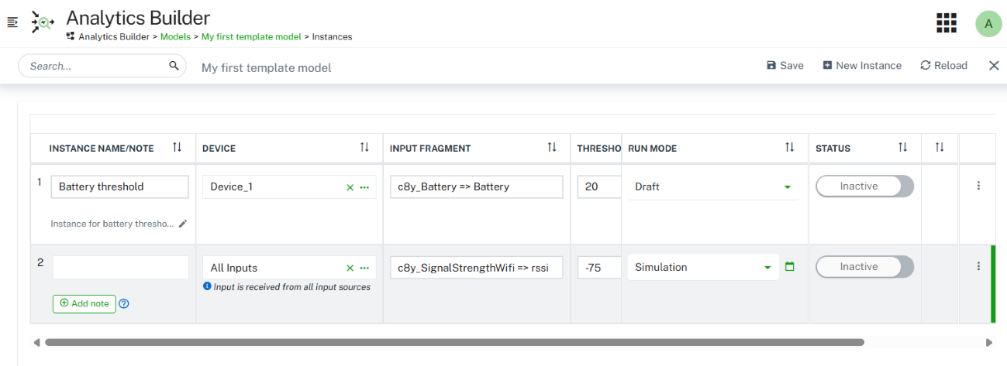Sort the unlabeled column after Status
The image size is (1007, 366).
click(940, 148)
